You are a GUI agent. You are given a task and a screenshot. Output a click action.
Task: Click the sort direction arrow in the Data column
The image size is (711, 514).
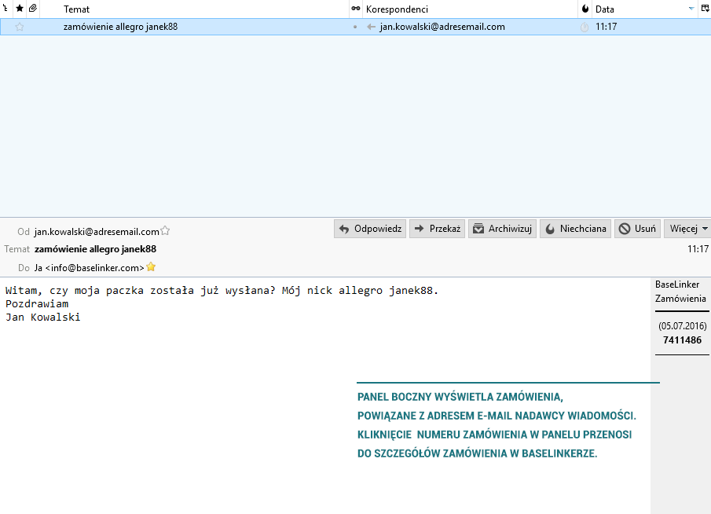pyautogui.click(x=691, y=9)
